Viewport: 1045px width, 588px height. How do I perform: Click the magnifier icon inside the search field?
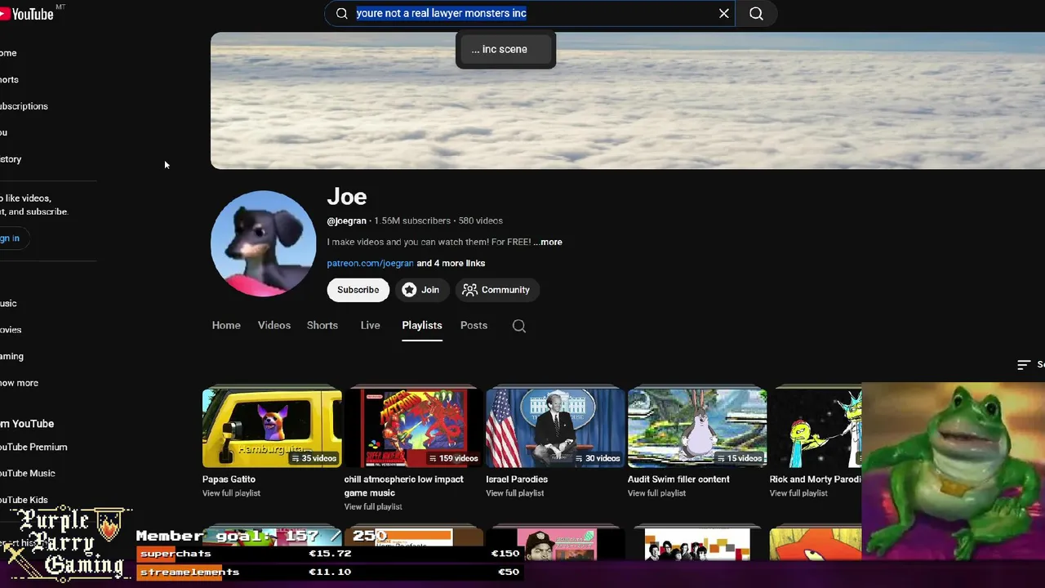pyautogui.click(x=342, y=13)
